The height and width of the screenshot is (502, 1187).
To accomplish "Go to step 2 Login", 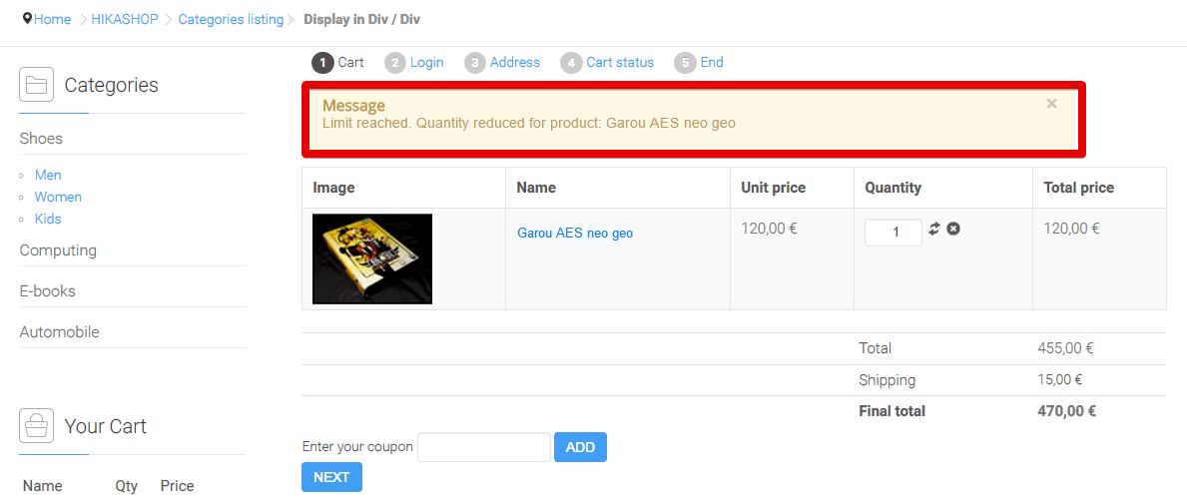I will coord(414,62).
